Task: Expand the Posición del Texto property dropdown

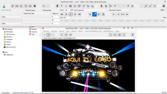Action: (37, 14)
